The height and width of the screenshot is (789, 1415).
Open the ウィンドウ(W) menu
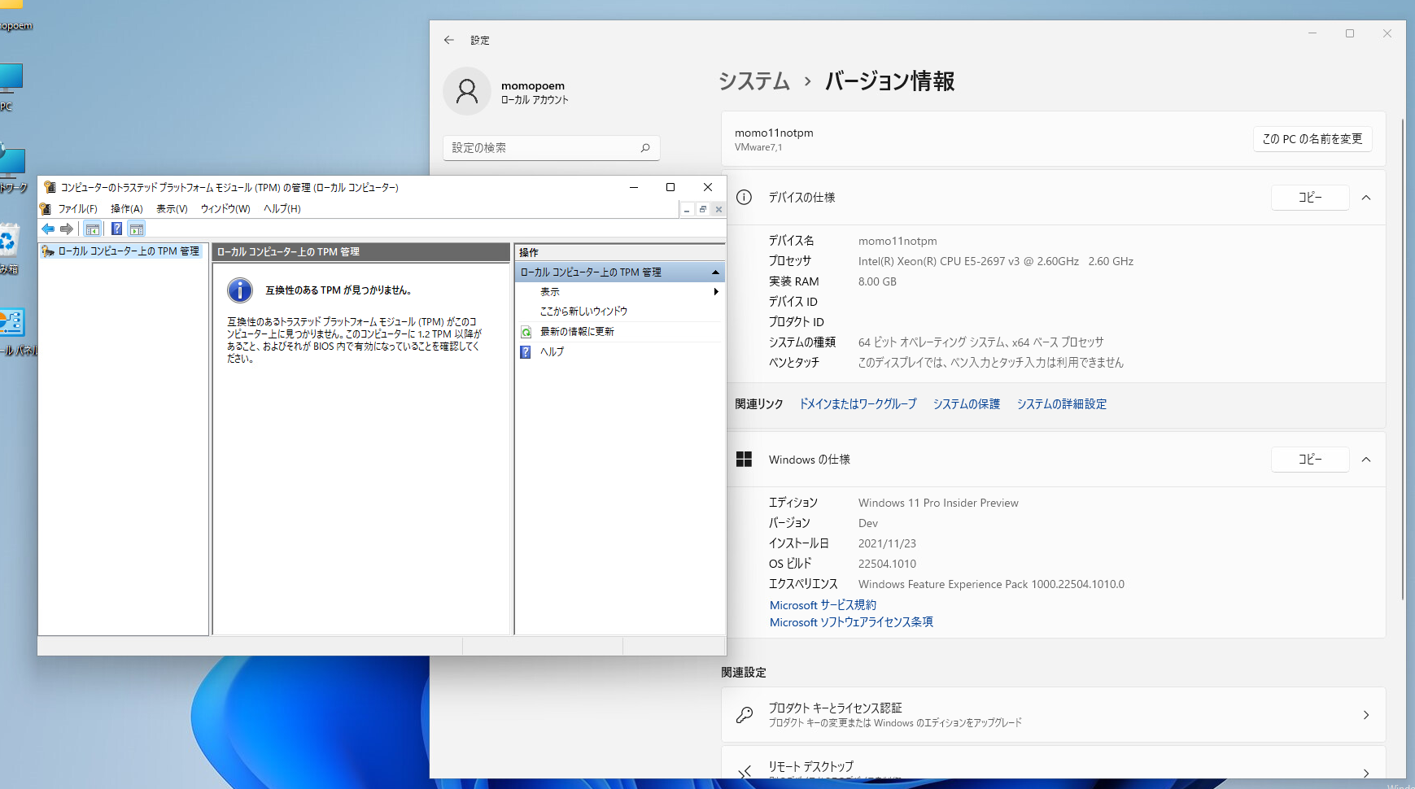[225, 209]
